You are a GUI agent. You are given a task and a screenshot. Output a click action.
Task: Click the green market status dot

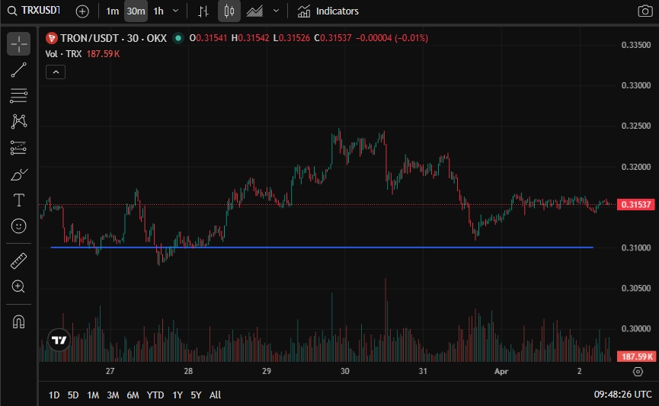pos(178,38)
